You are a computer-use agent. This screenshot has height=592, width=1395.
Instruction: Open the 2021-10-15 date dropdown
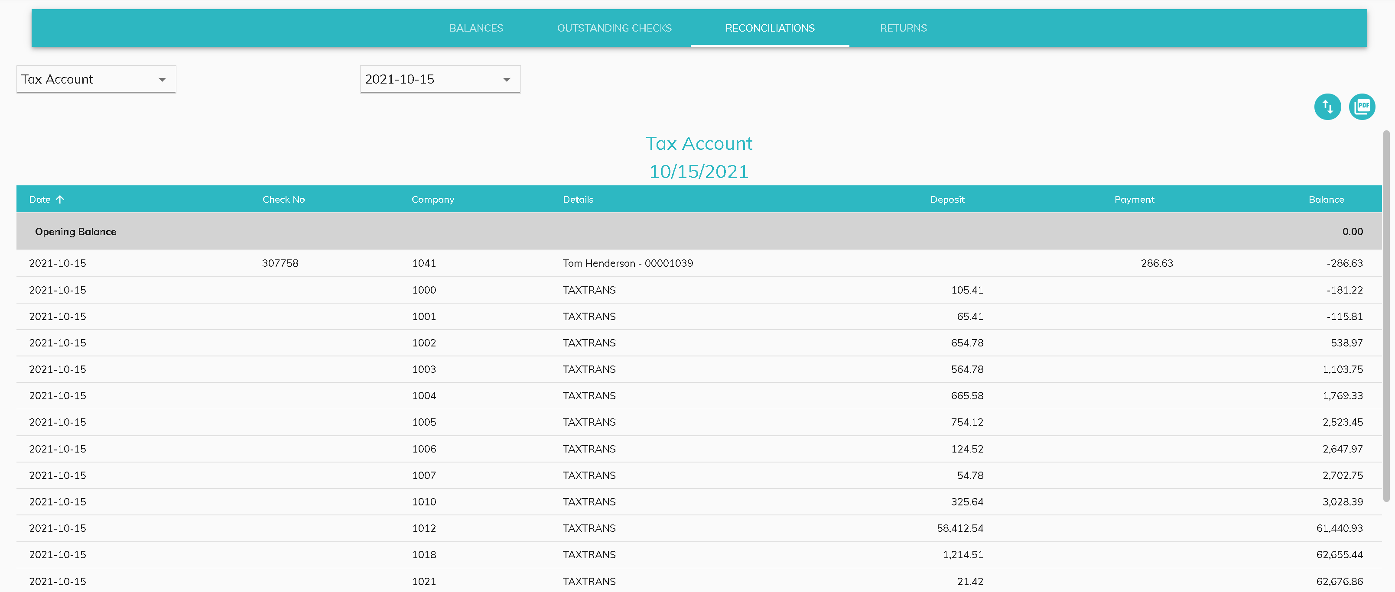[x=440, y=80]
